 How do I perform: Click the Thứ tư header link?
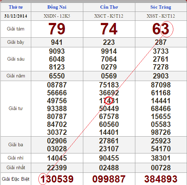(16, 7)
